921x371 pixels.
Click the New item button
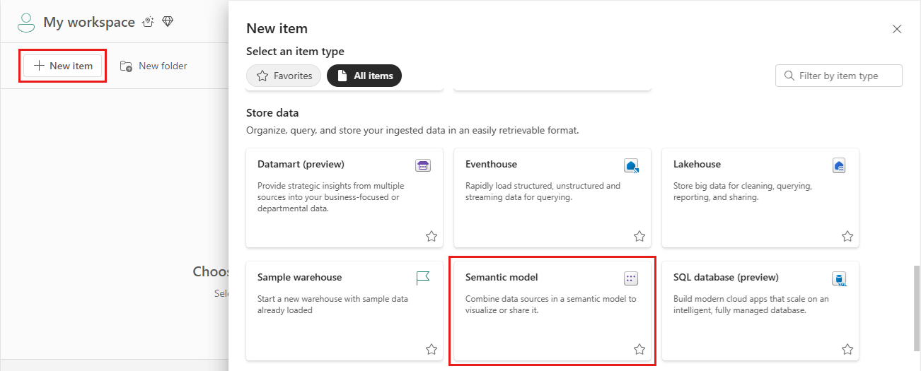pos(63,66)
